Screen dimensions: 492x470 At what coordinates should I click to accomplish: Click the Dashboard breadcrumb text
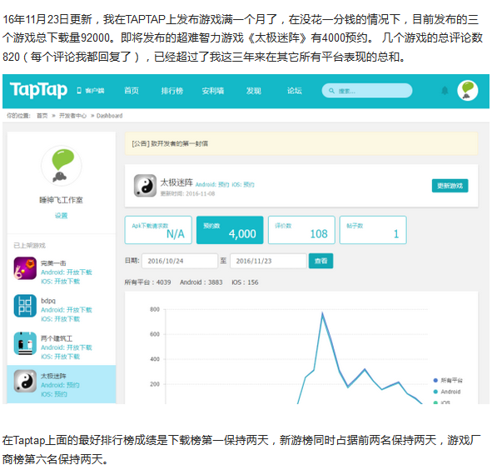tap(110, 116)
